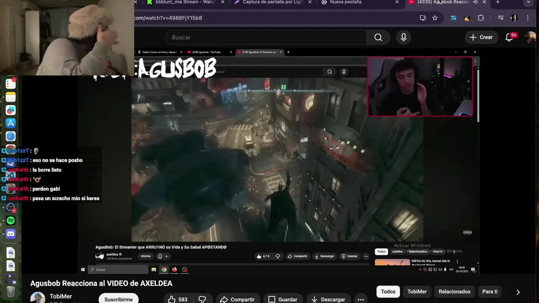Open the Trash in the dock
The width and height of the screenshot is (539, 303).
tap(11, 291)
